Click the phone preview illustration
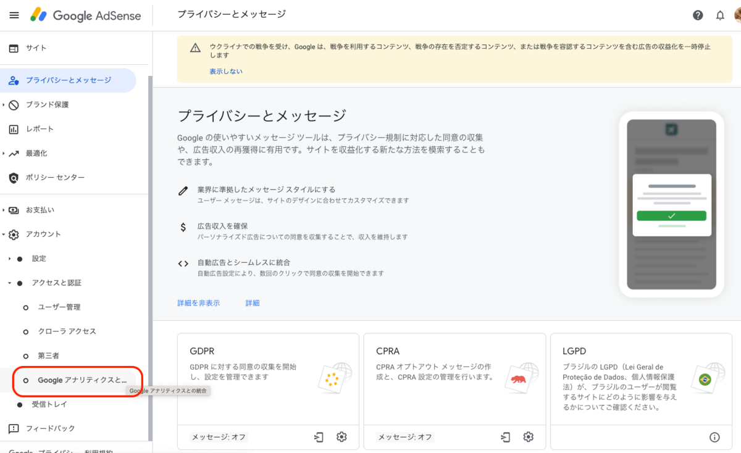The width and height of the screenshot is (741, 453). [671, 204]
